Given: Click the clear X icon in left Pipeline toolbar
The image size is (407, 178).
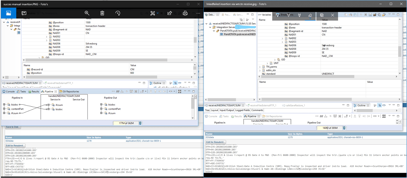Looking at the screenshot, I should [136, 91].
